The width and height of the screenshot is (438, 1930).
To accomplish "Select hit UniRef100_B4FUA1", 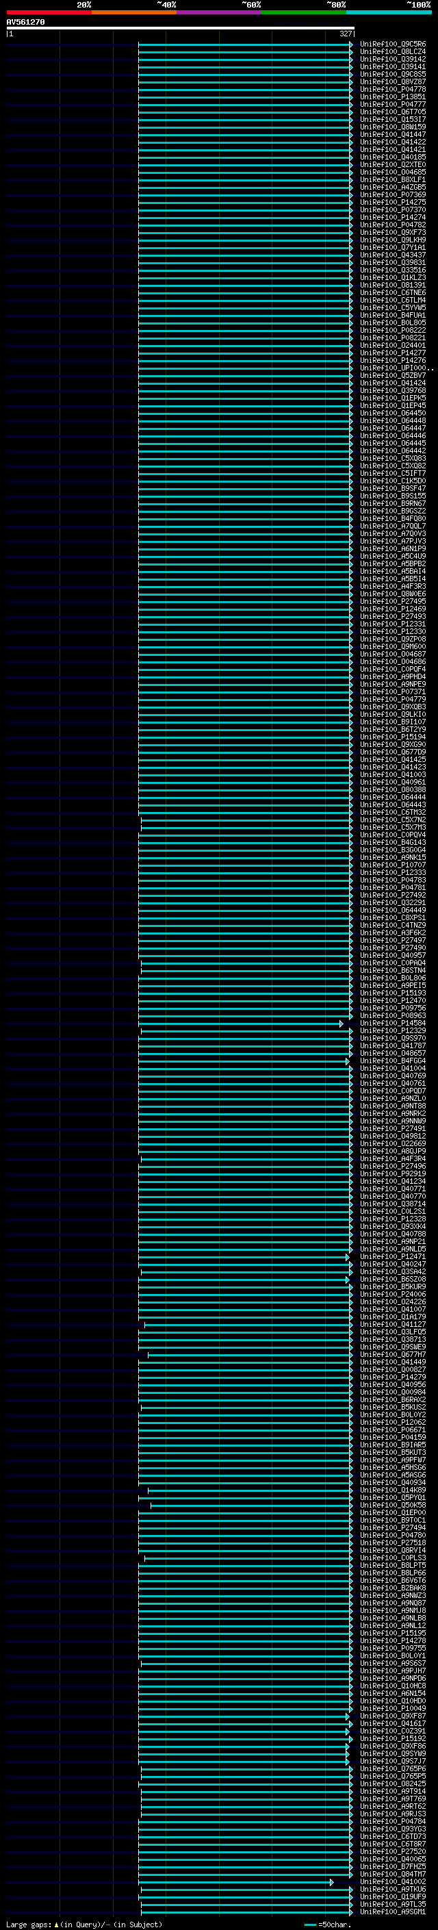I will pos(392,316).
